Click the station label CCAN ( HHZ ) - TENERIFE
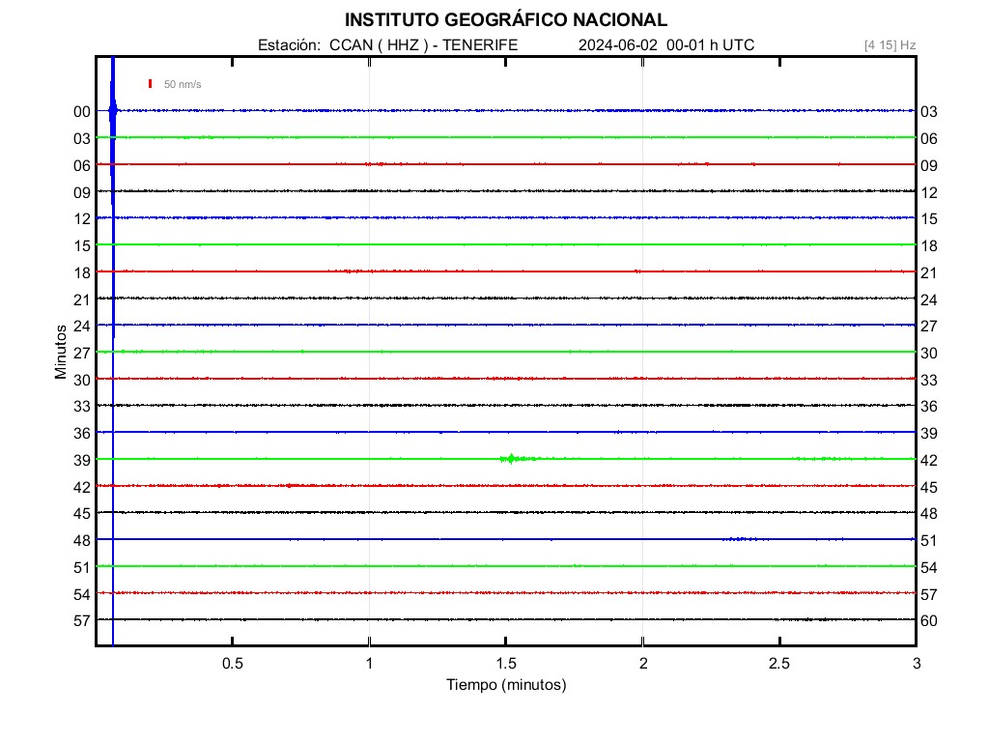 pos(388,45)
